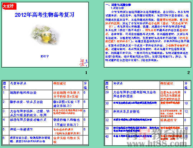Click the author name 史江宁 on slide 1

45,56
